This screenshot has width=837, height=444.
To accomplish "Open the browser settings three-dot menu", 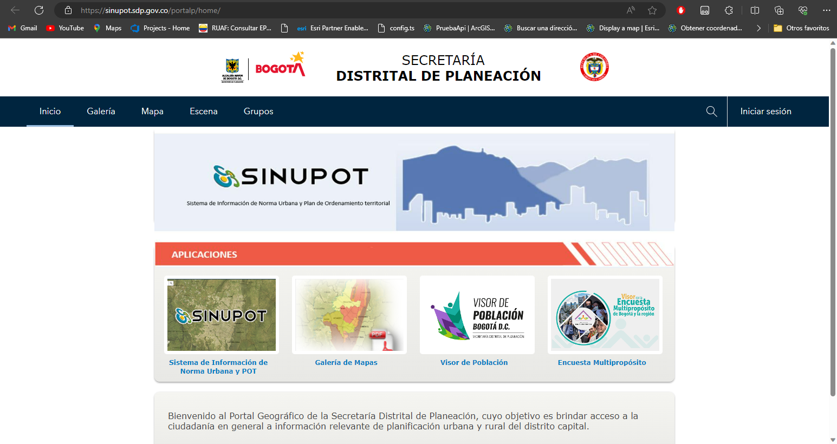I will [826, 10].
